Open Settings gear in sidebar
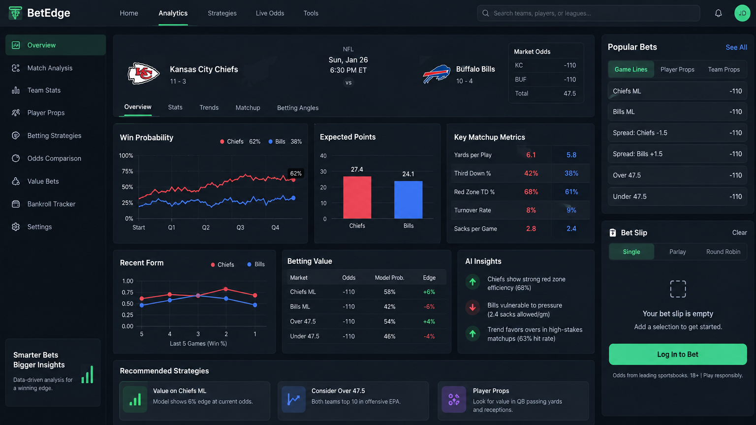Image resolution: width=756 pixels, height=425 pixels. tap(16, 227)
